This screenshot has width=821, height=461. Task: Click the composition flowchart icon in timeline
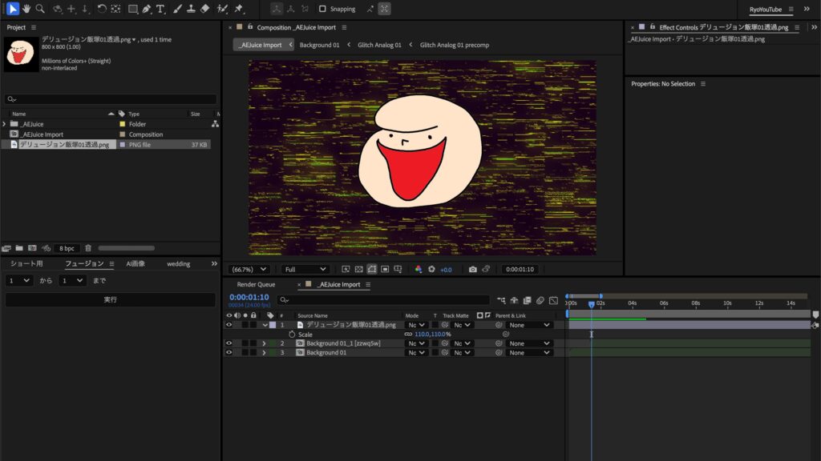pyautogui.click(x=501, y=300)
